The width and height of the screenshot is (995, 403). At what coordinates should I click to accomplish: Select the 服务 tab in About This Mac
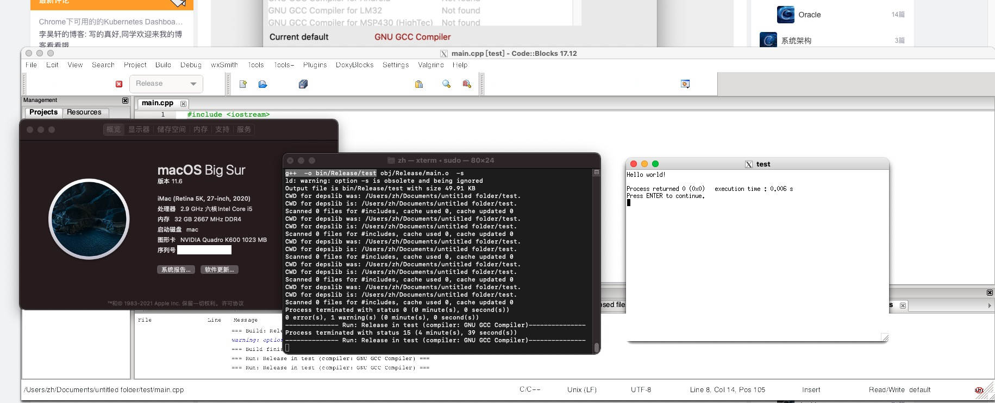tap(244, 130)
